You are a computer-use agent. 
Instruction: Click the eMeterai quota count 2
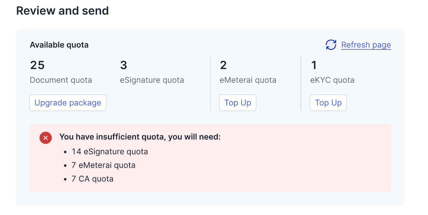(223, 65)
